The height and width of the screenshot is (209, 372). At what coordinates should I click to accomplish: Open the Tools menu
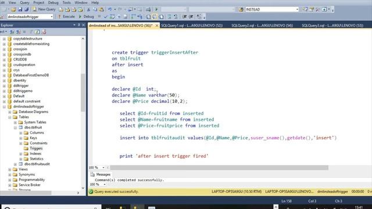coord(66,2)
